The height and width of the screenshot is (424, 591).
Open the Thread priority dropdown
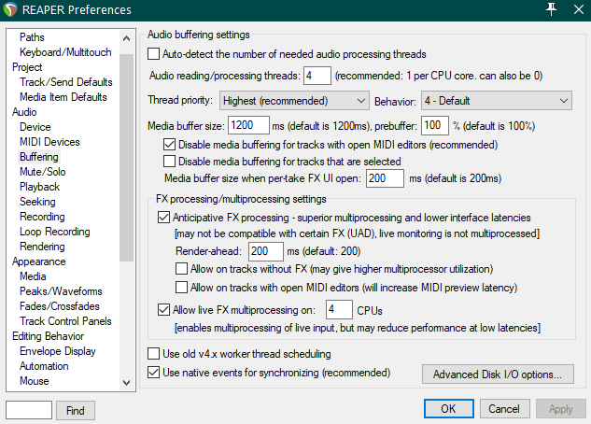tap(295, 100)
